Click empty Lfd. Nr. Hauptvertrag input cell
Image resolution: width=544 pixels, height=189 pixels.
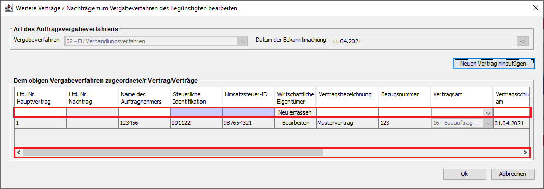[x=40, y=112]
